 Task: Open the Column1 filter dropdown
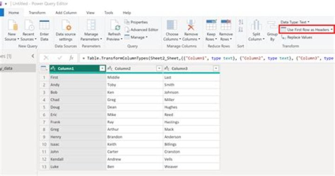(x=102, y=68)
